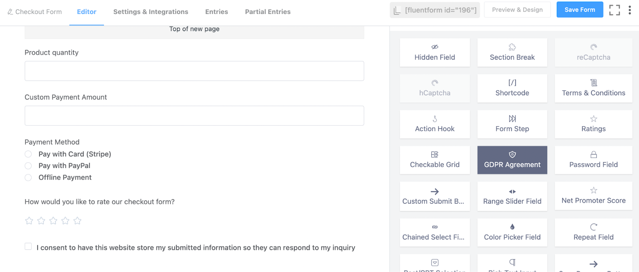Click the Save Form button

tap(579, 10)
